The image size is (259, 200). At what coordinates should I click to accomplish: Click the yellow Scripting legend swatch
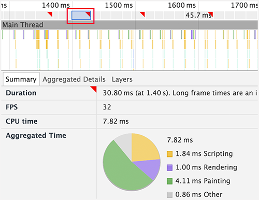point(169,154)
